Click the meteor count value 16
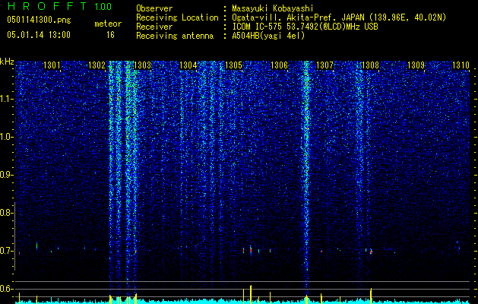The height and width of the screenshot is (304, 478). (110, 35)
